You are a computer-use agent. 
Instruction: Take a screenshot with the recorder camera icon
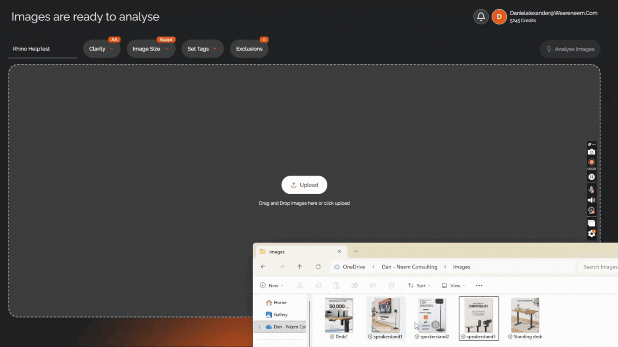click(591, 152)
